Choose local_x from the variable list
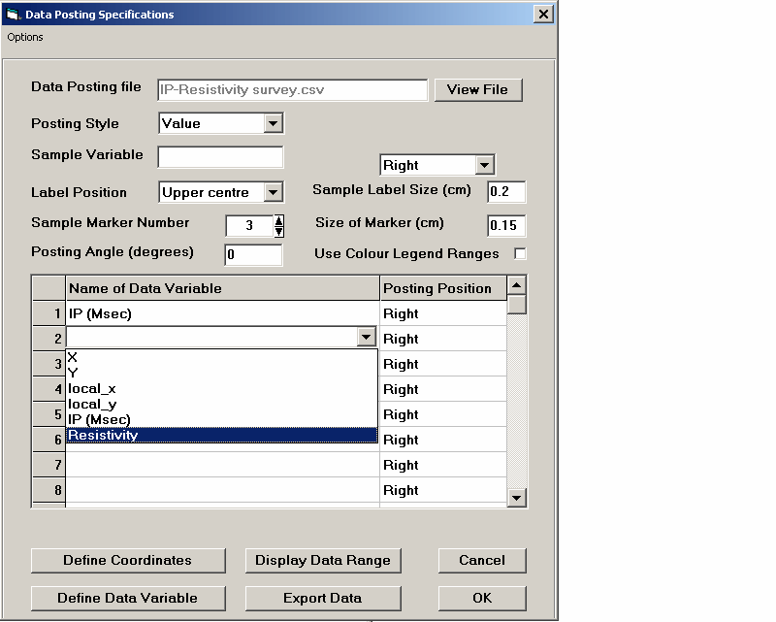Screen dimensions: 776x622 point(222,388)
